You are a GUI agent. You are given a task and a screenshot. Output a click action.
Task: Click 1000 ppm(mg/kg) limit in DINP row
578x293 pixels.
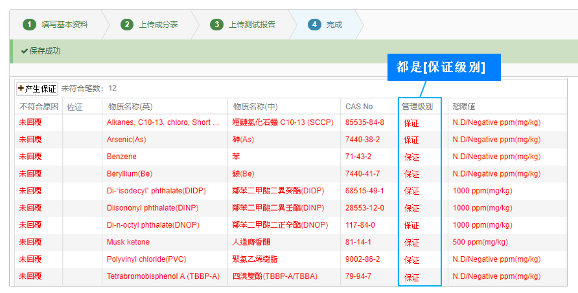point(482,208)
